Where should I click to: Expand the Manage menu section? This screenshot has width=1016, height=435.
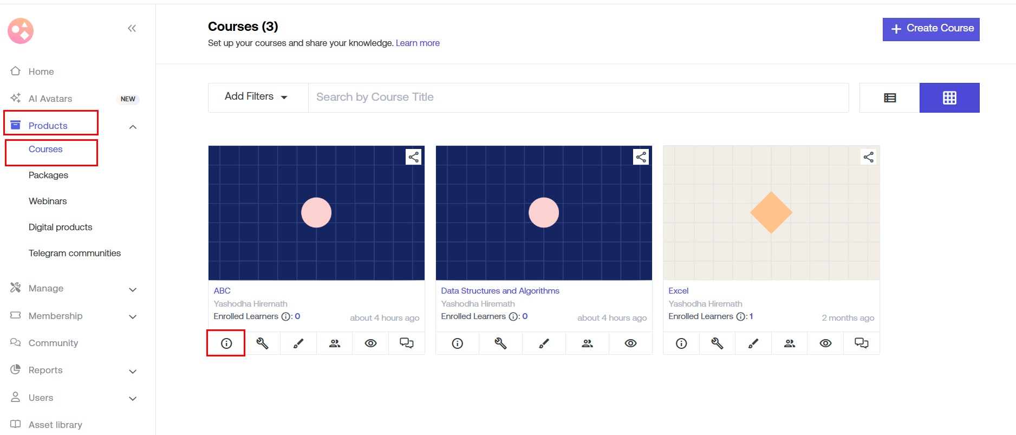click(x=73, y=289)
